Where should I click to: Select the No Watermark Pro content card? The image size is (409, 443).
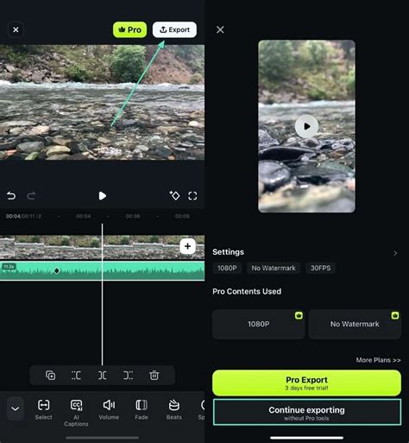click(355, 324)
